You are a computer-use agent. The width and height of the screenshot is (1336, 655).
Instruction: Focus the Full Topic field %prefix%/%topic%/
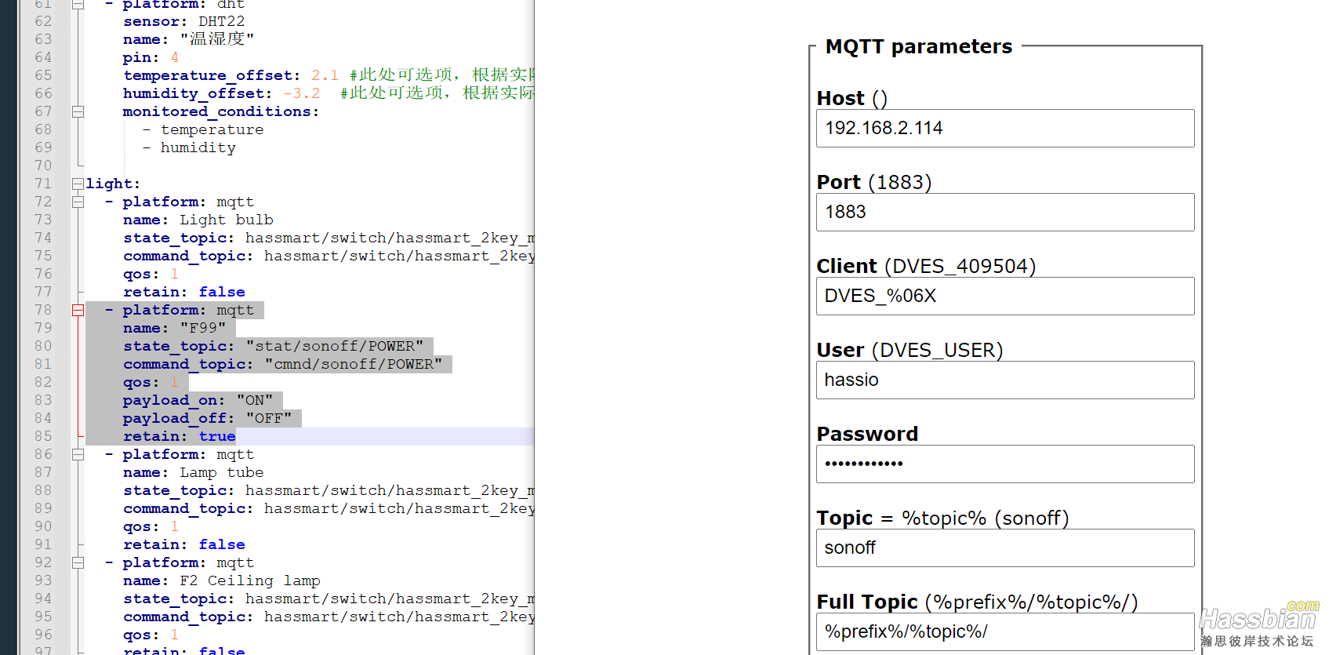(x=1005, y=631)
